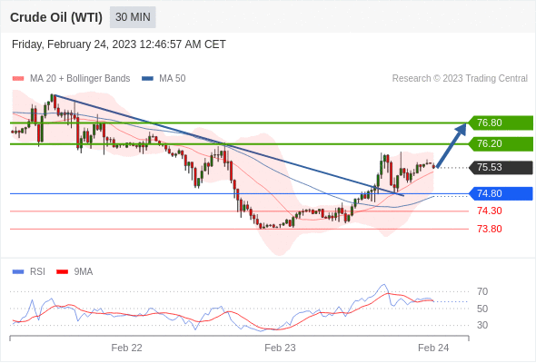This screenshot has height=363, width=536.
Task: Click the 73.80 support level value
Action: tap(490, 229)
